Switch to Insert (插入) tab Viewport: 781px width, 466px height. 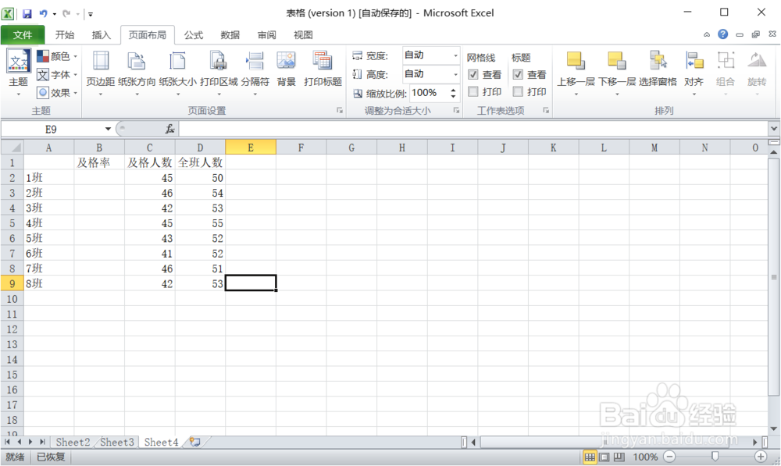coord(101,35)
